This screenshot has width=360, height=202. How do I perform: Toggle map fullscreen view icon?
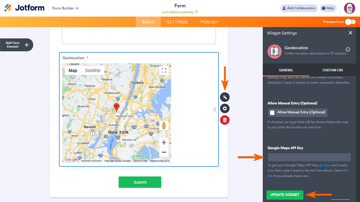point(164,70)
